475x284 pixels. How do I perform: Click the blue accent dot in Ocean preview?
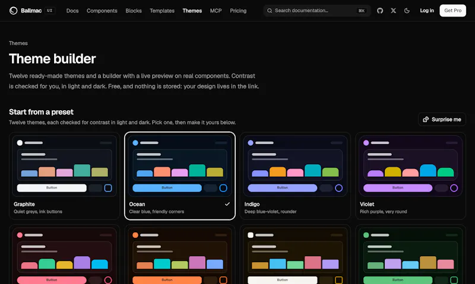tap(135, 143)
